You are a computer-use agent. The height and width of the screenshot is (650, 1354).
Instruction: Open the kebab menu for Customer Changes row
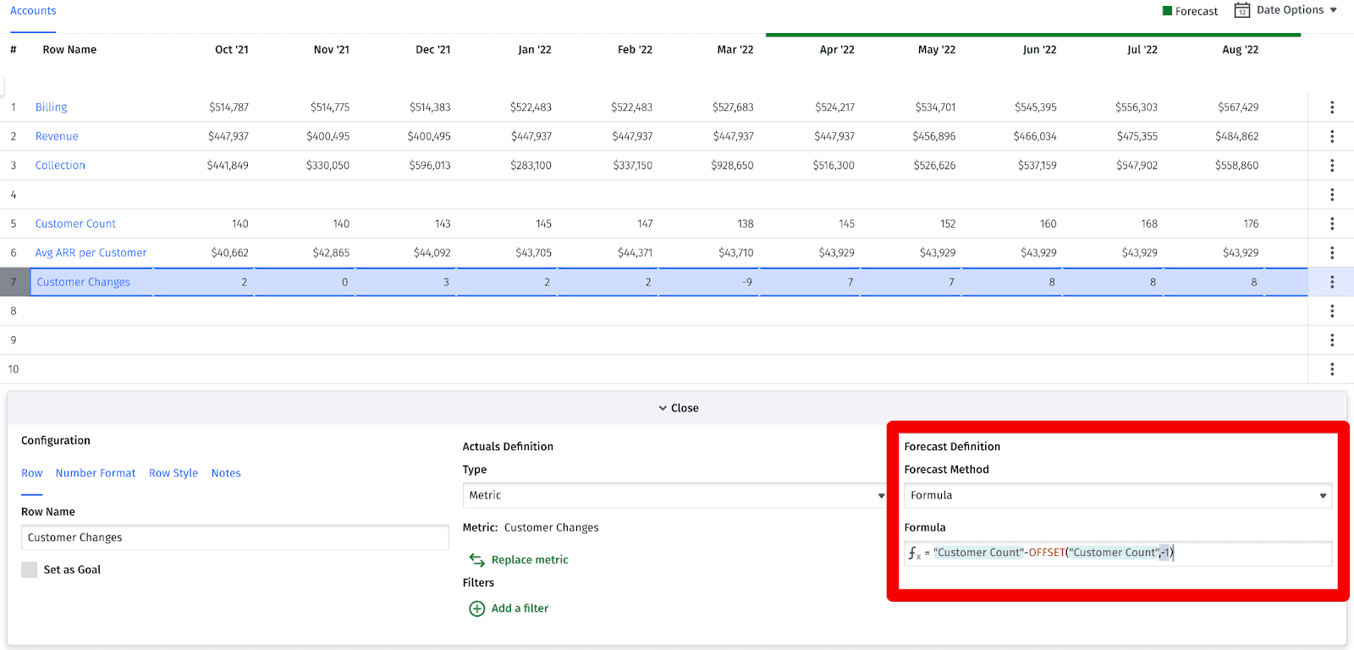(1332, 282)
